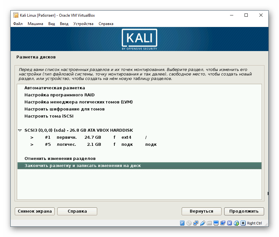Open the network adapters status icon
279x237 pixels.
pos(195,223)
